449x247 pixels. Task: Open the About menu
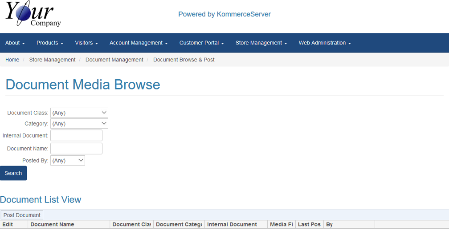pyautogui.click(x=15, y=43)
